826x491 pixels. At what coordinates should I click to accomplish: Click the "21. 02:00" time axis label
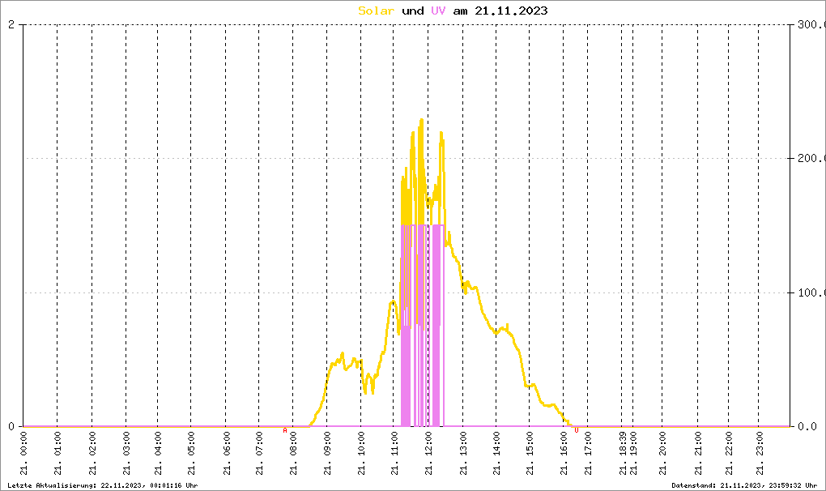[x=92, y=454]
